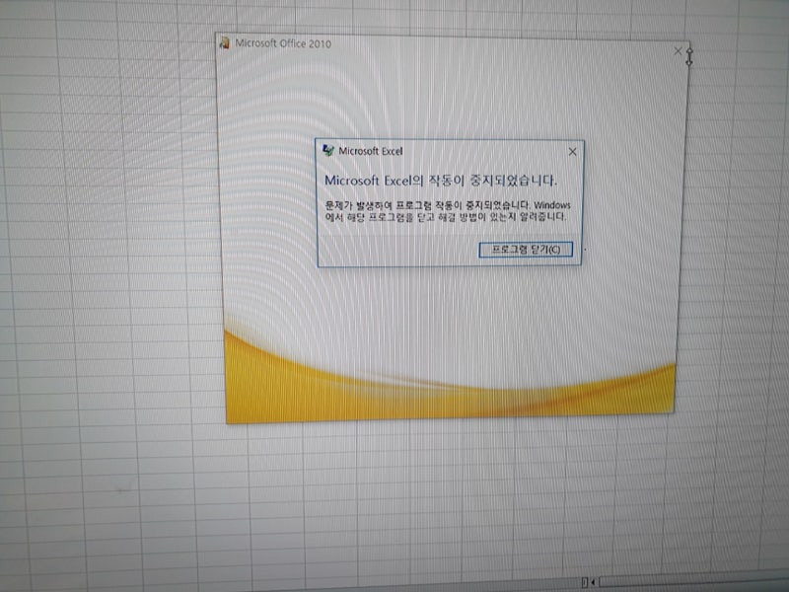Click the 'Microsoft Excel의 작동이 중지되었습니다.' heading
Screen dimensions: 789x592
441,181
